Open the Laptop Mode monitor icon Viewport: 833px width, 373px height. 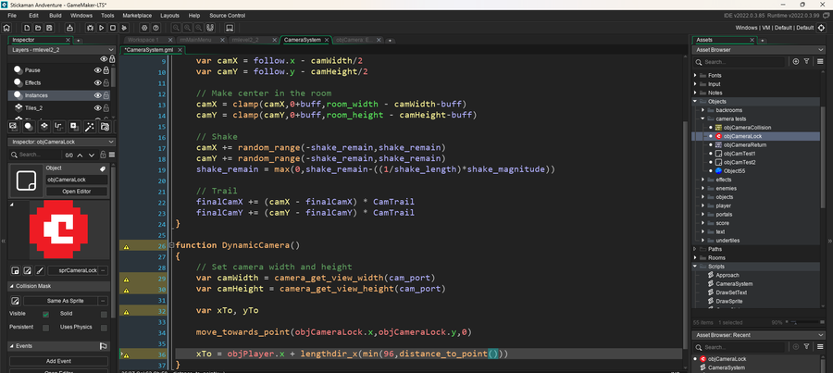230,28
